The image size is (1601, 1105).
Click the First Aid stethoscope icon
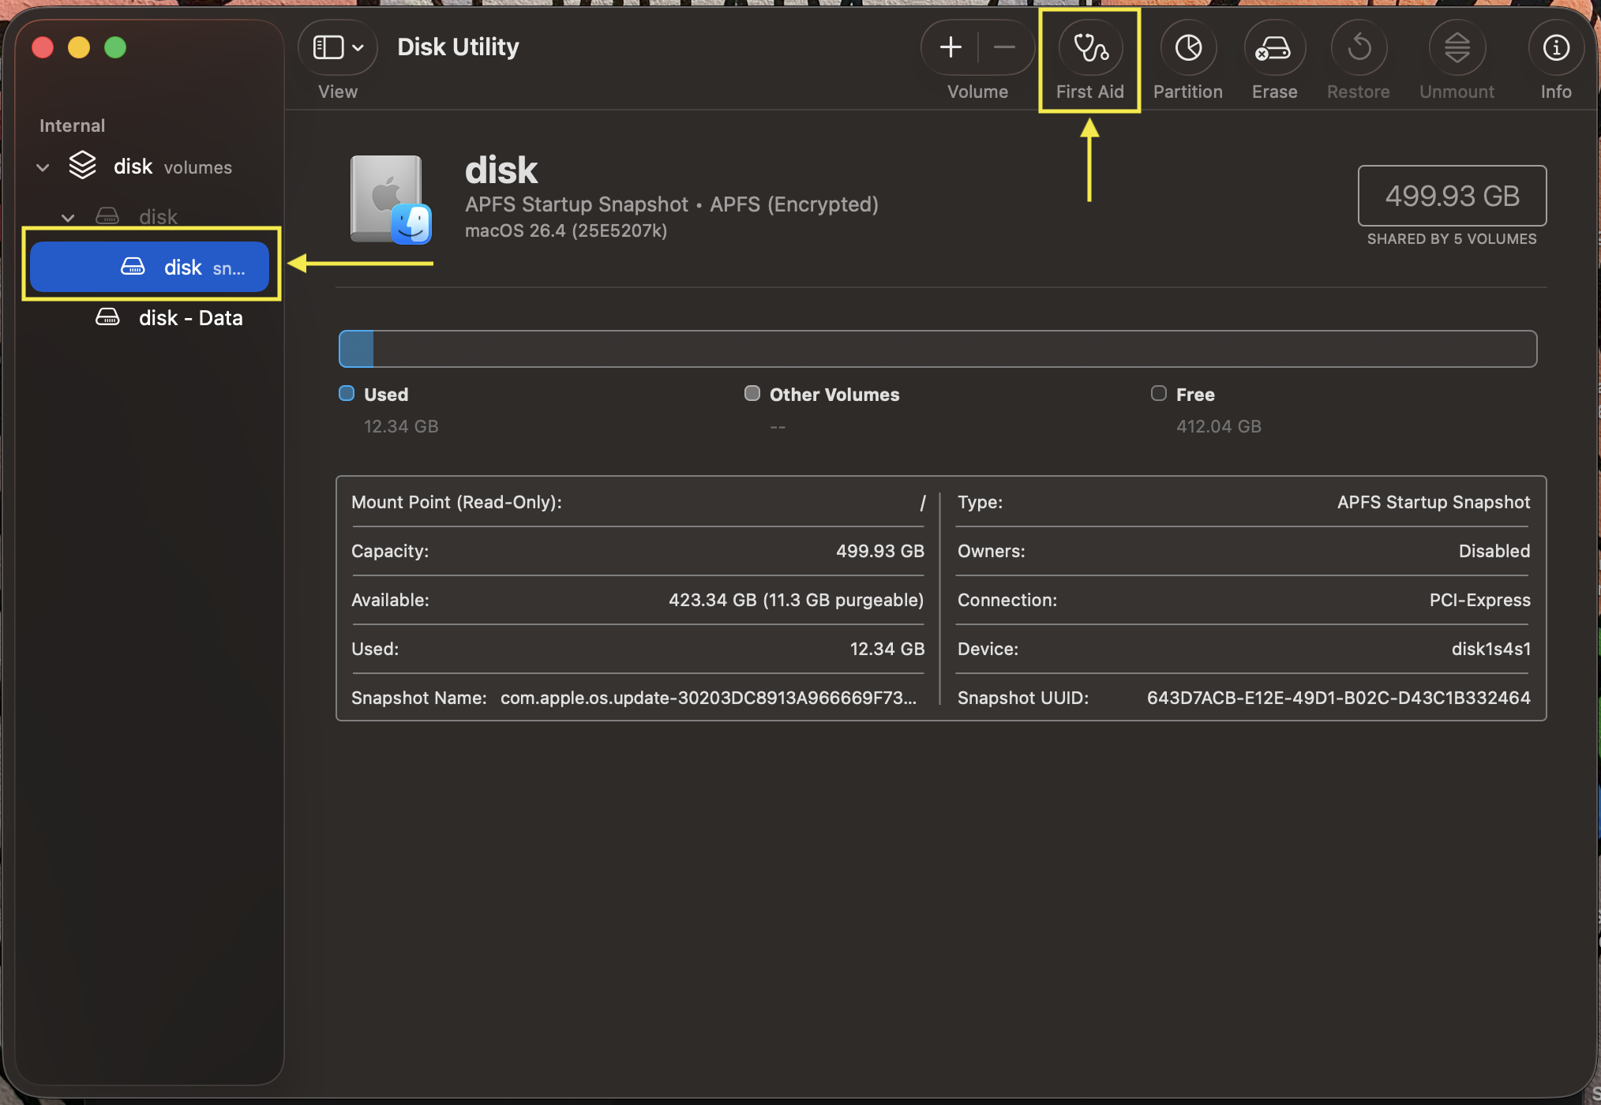coord(1089,48)
